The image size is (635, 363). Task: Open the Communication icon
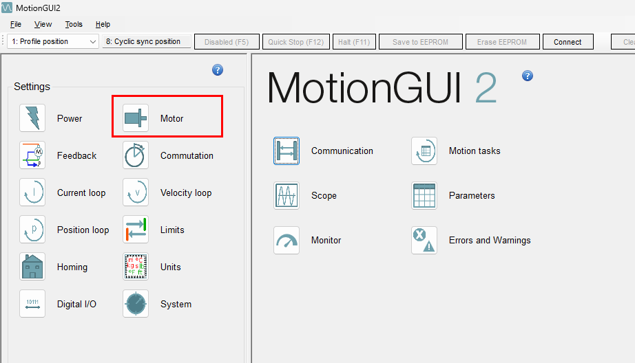[x=287, y=151]
